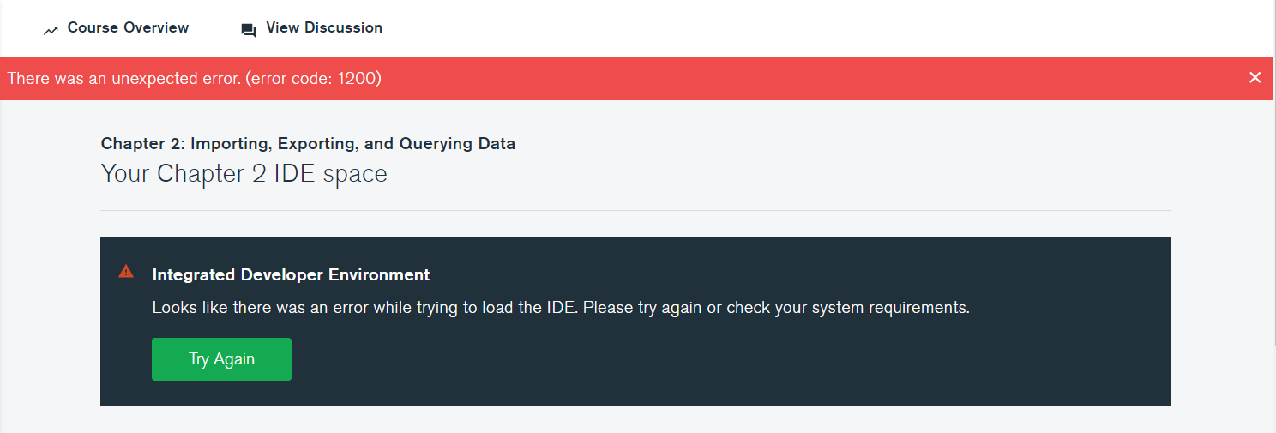This screenshot has width=1276, height=433.
Task: Click blank middle area of the red banner
Action: (x=772, y=79)
